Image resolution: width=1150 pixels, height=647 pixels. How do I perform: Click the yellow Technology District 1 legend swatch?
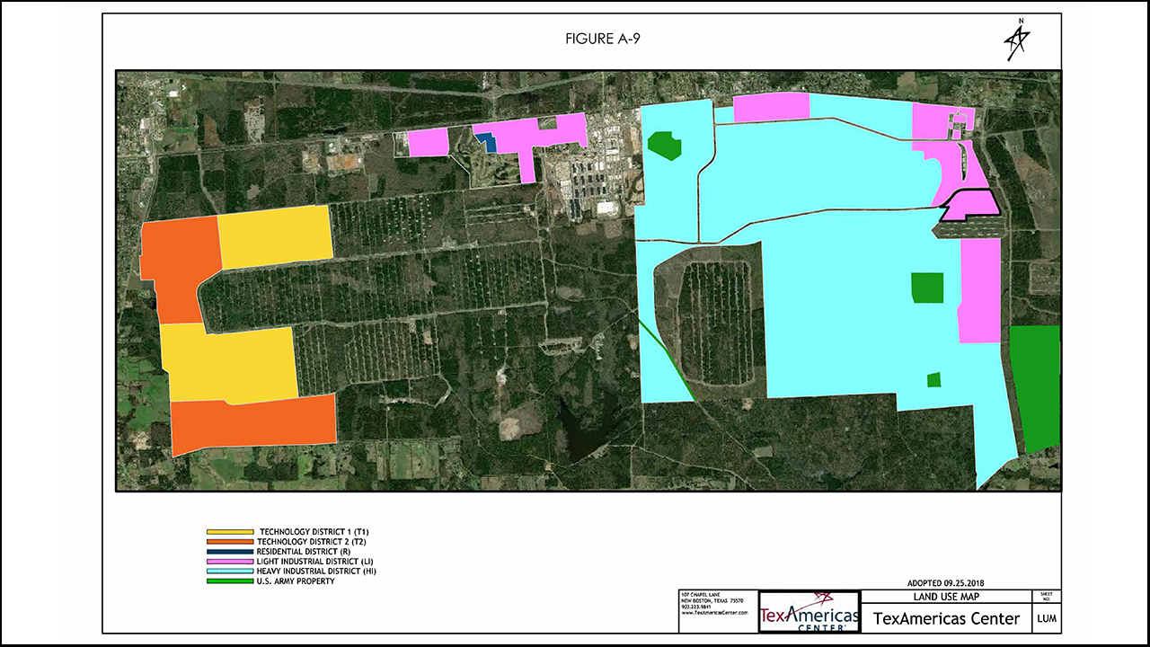point(230,532)
